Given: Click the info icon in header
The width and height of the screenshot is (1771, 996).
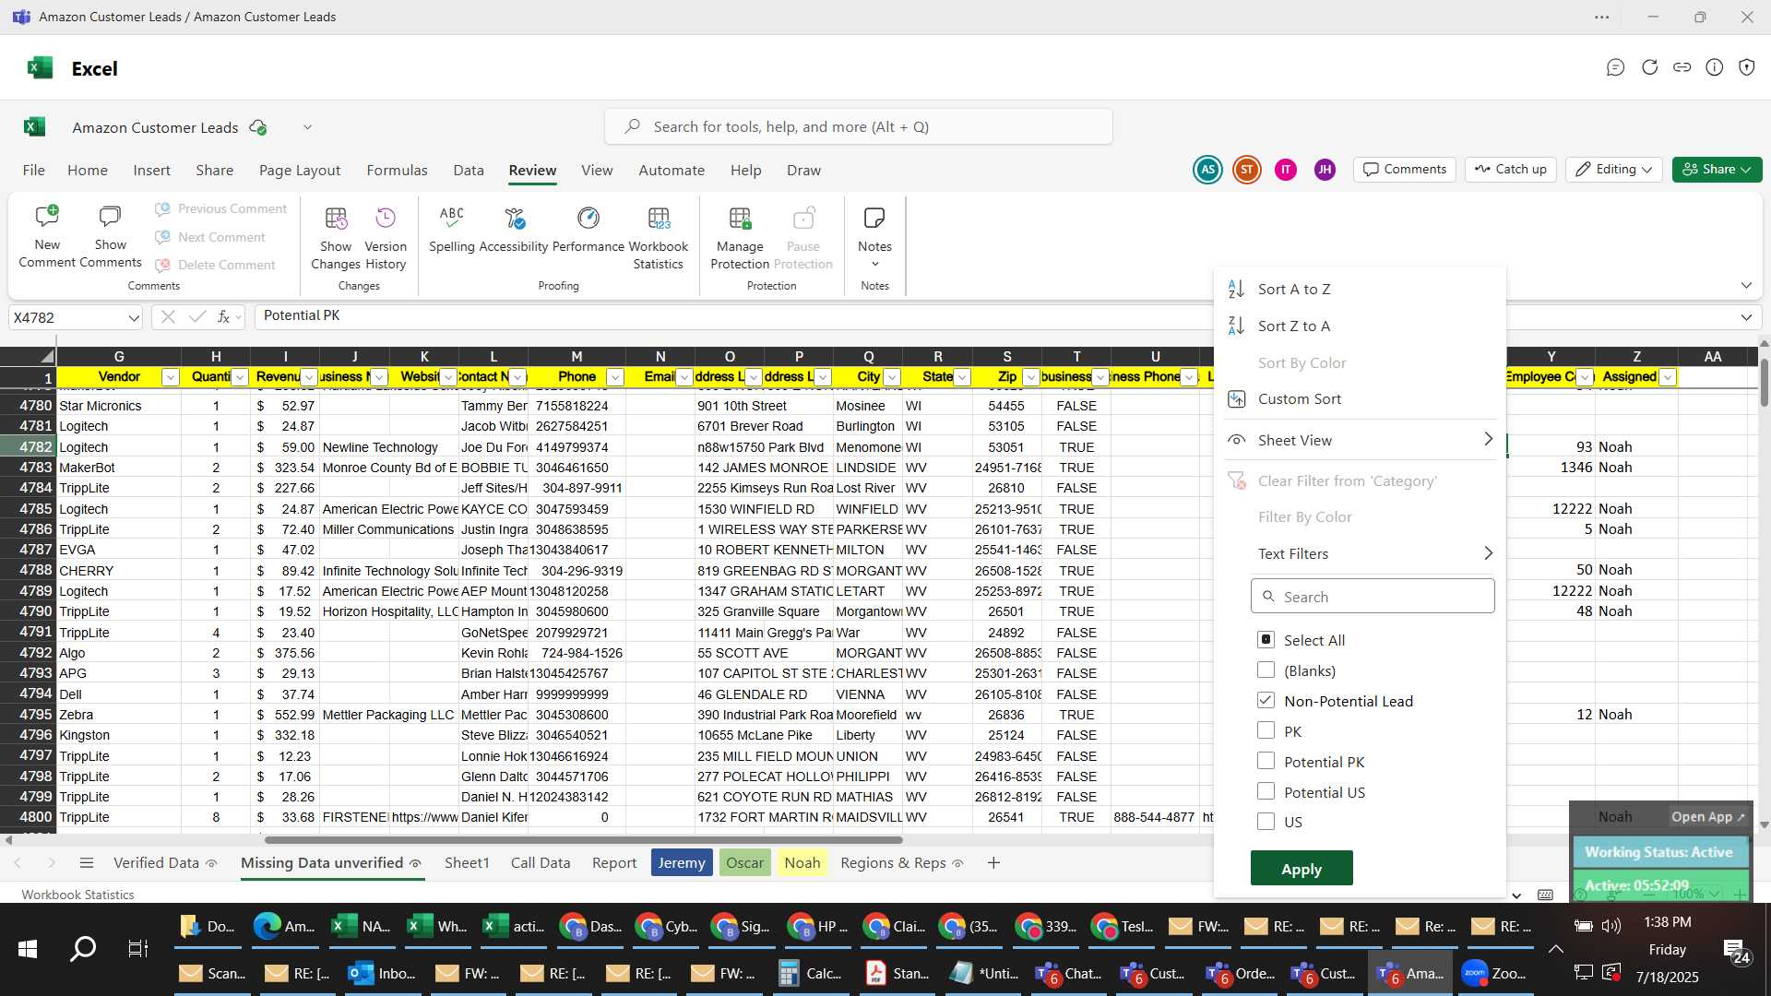Looking at the screenshot, I should click(x=1714, y=67).
